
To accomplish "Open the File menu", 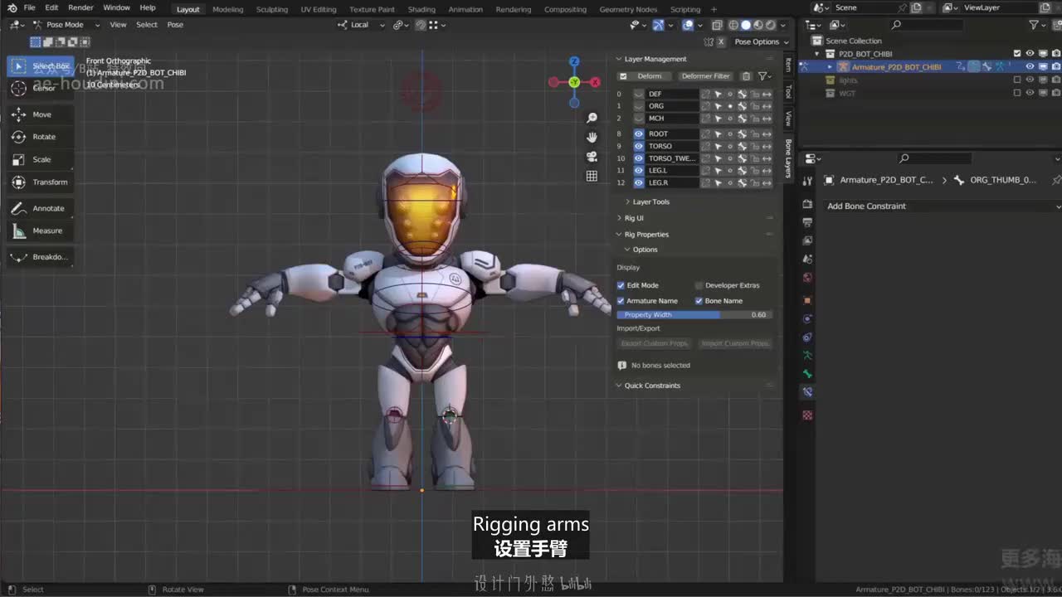I will pos(29,8).
